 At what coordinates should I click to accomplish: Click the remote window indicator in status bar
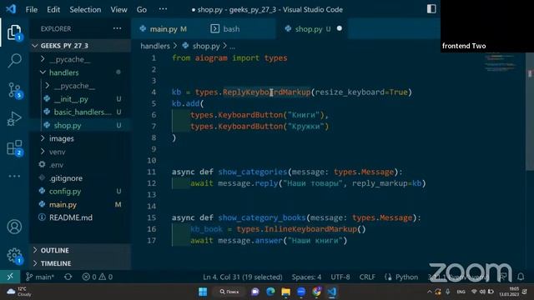tap(10, 277)
